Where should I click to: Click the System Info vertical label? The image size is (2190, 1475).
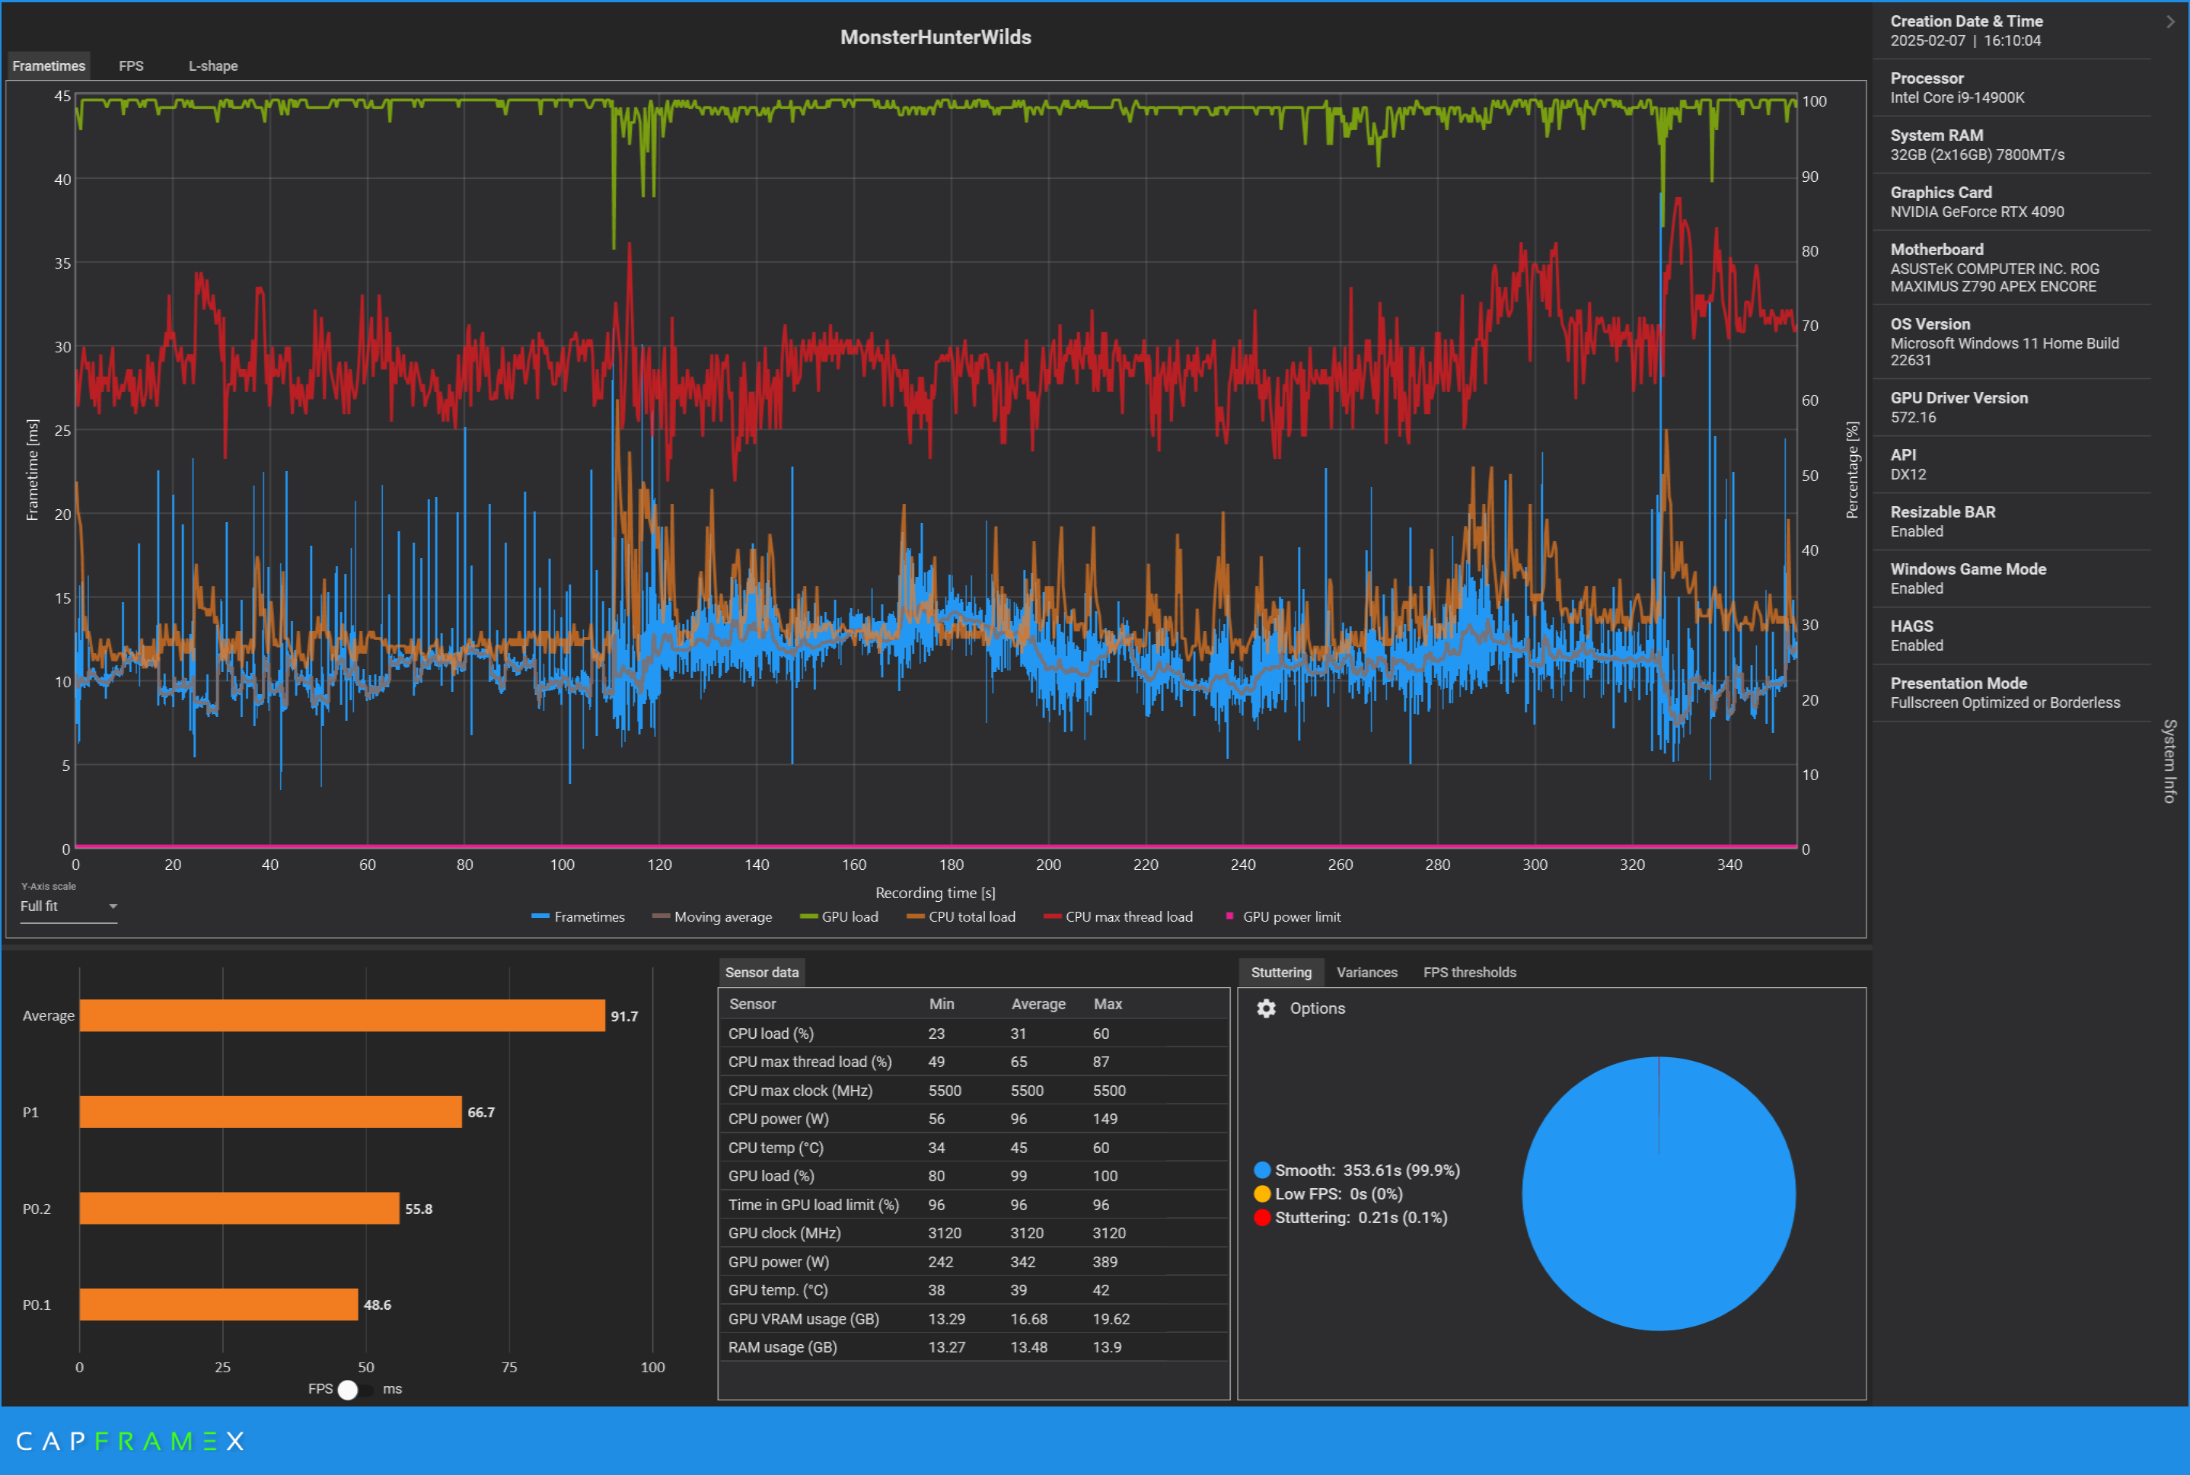click(2169, 760)
